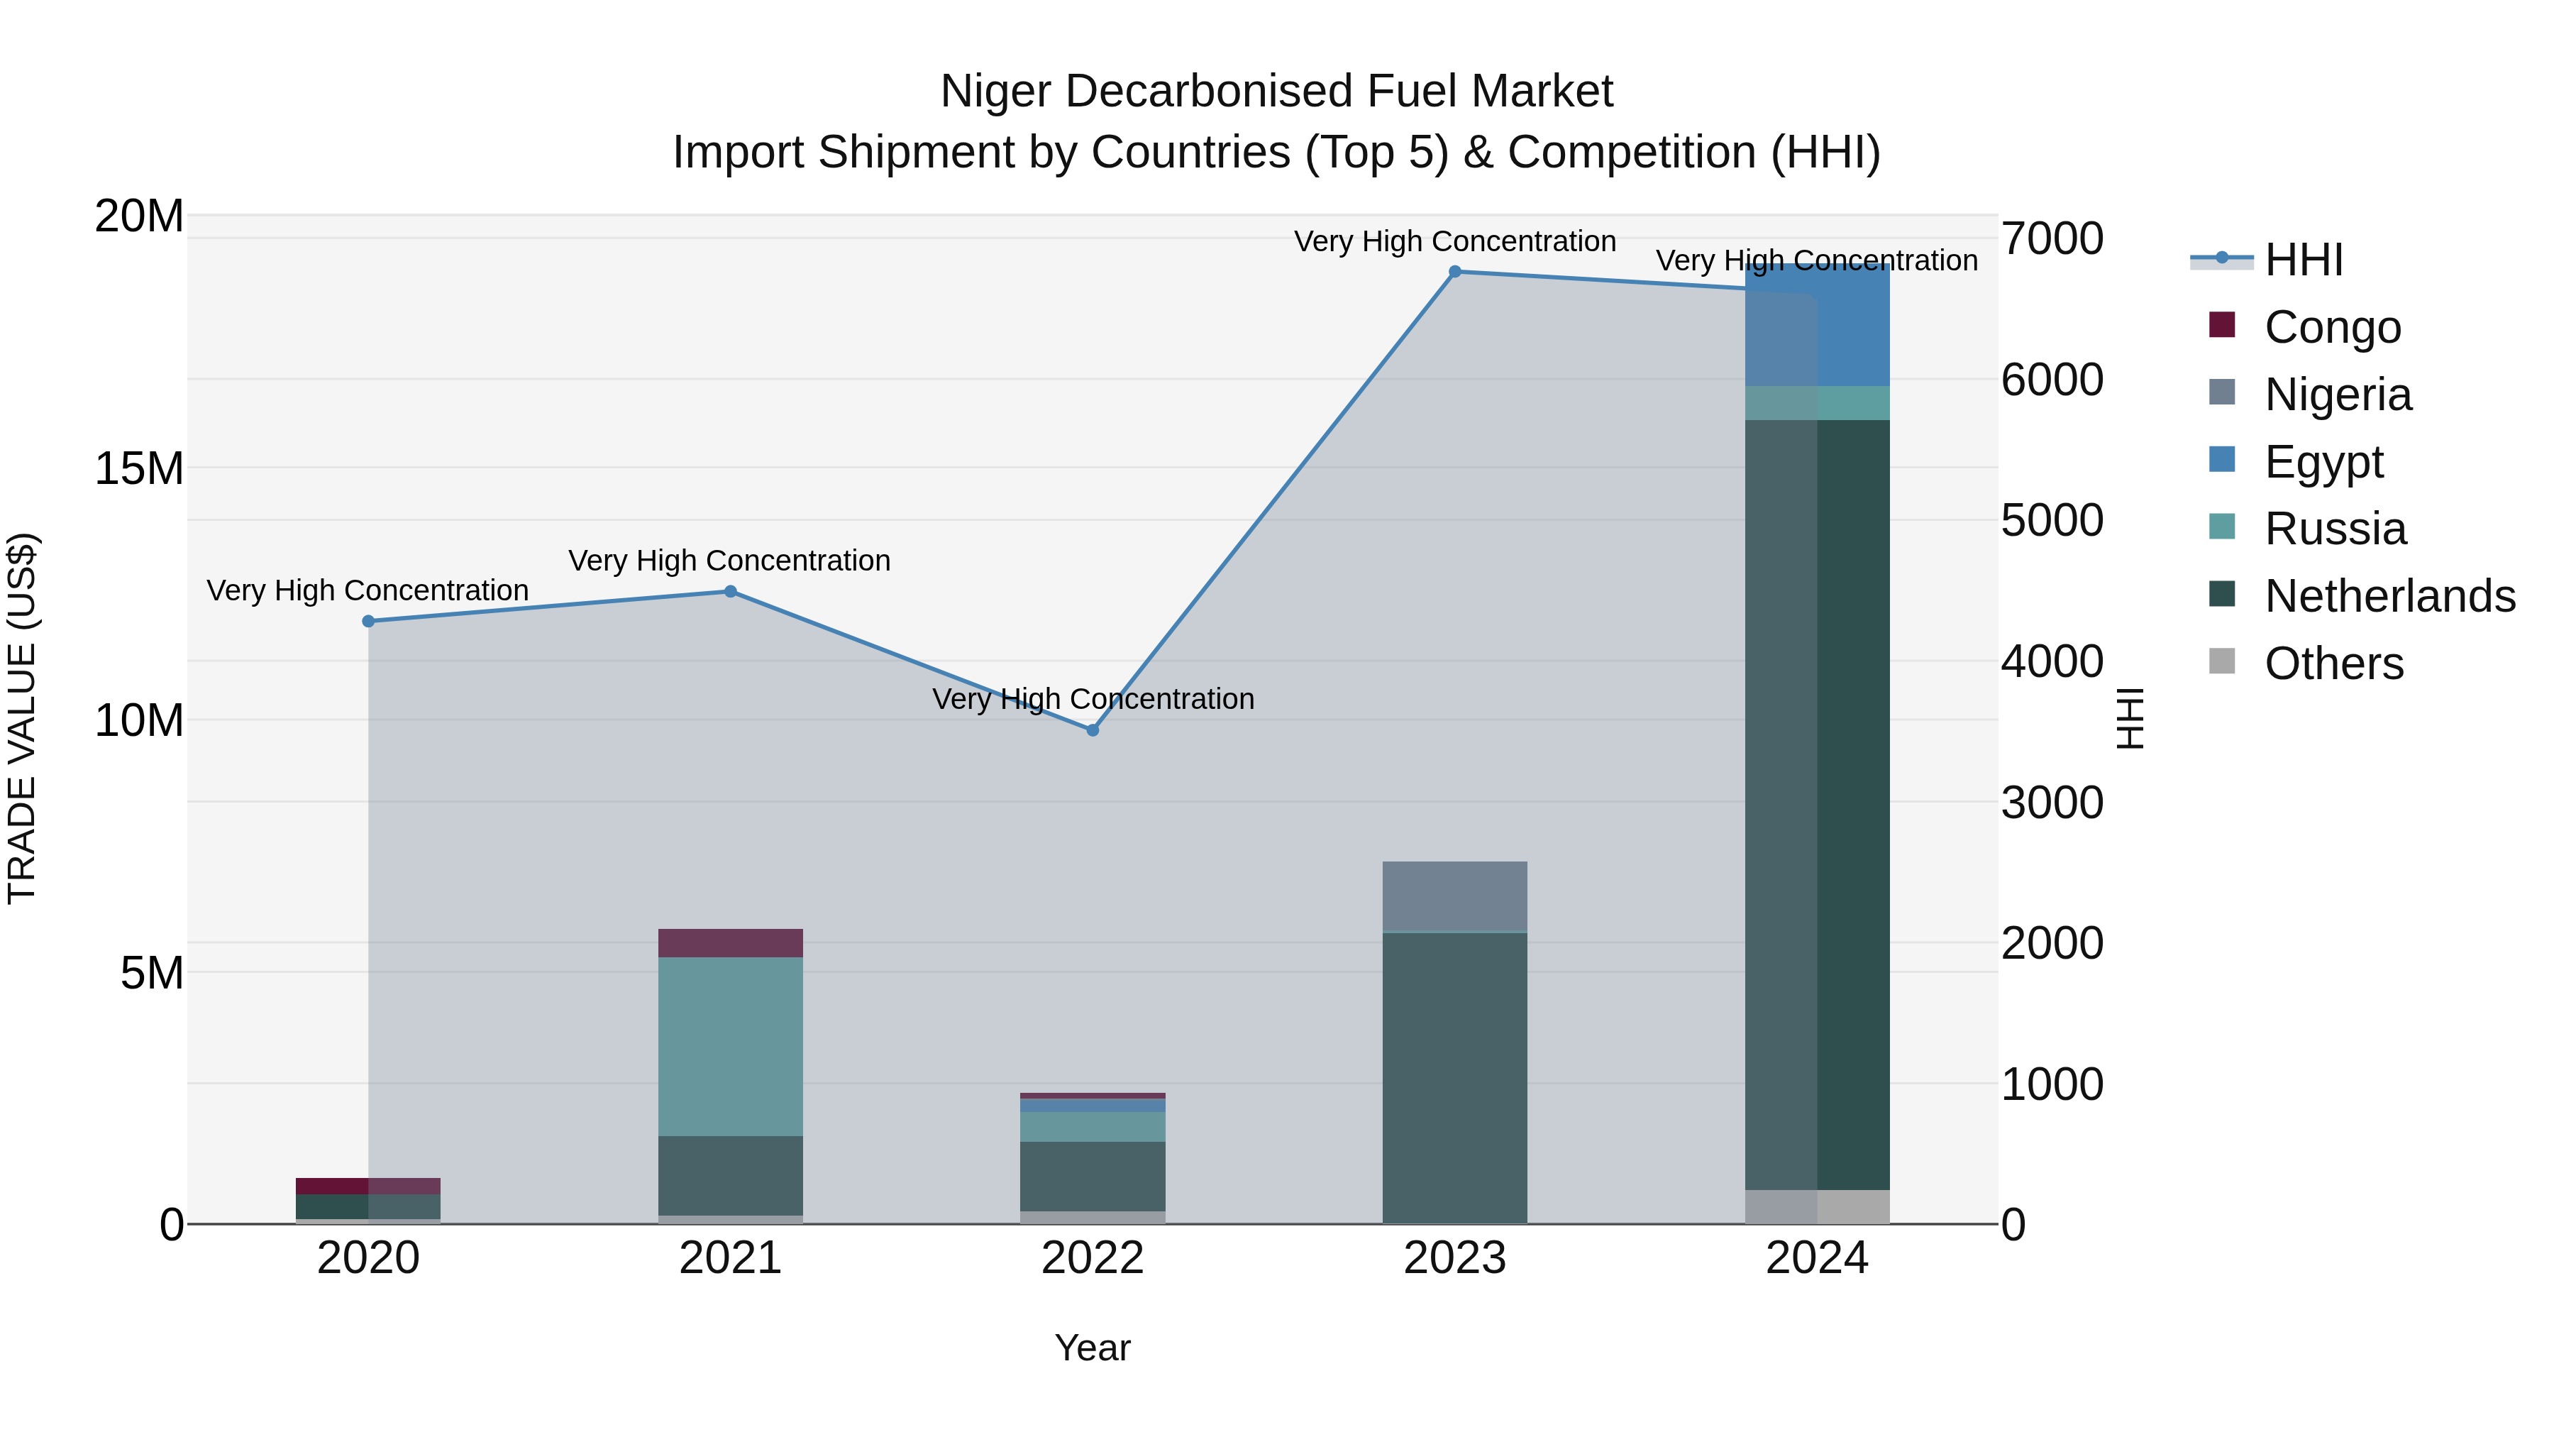Click the Netherlands dark green legend swatch
Image resolution: width=2554 pixels, height=1437 pixels.
pos(2222,593)
